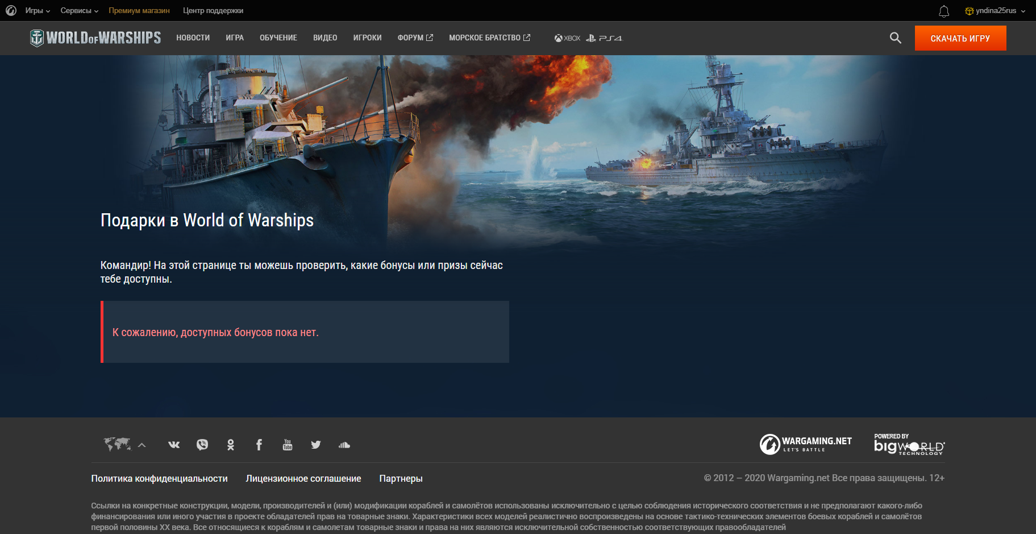The width and height of the screenshot is (1036, 534).
Task: Open the notifications bell
Action: click(944, 11)
